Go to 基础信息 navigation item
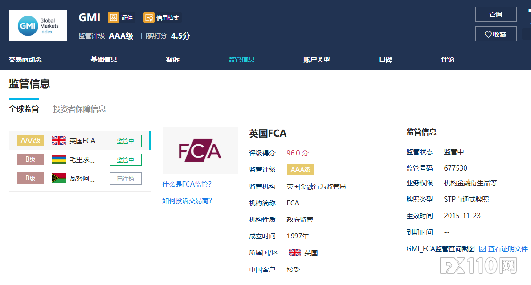This screenshot has width=531, height=285. pyautogui.click(x=104, y=59)
